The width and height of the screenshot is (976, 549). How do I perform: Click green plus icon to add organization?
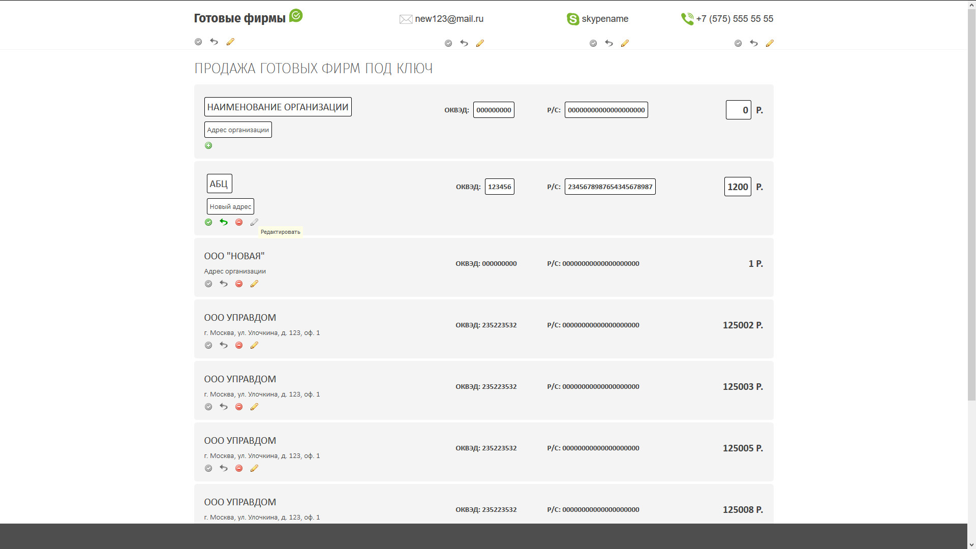click(208, 145)
